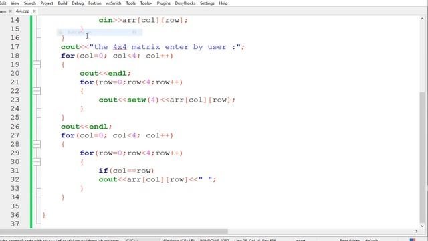428x241 pixels.
Task: Click cout<<endl; on line 20
Action: (106, 74)
